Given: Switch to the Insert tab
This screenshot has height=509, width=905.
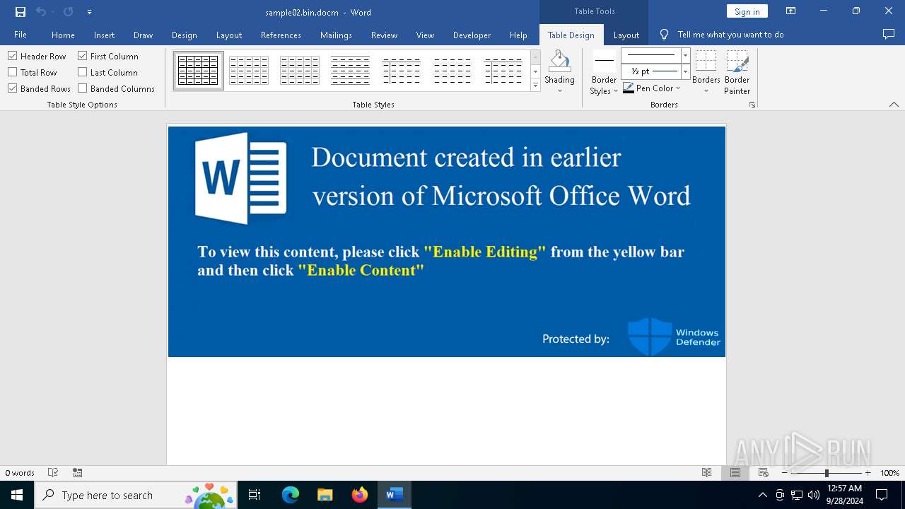Looking at the screenshot, I should click(104, 35).
